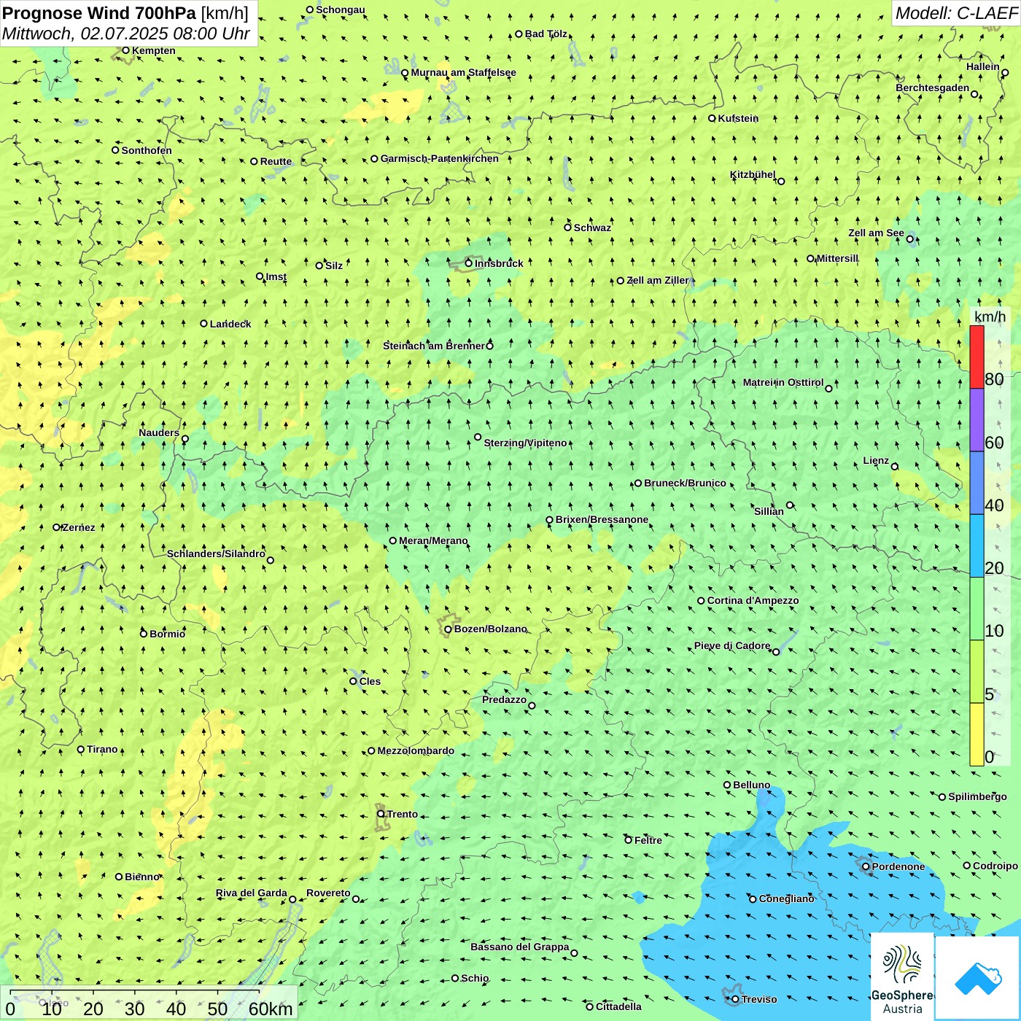Viewport: 1021px width, 1021px height.
Task: Click the Lienz city marker circle
Action: [x=894, y=467]
